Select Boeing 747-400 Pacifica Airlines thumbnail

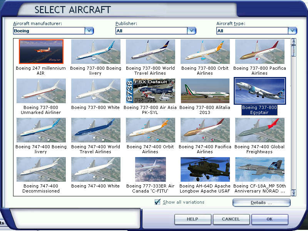[205, 130]
